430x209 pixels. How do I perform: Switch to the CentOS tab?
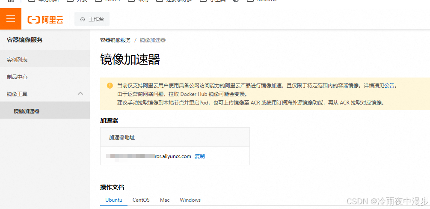(141, 200)
